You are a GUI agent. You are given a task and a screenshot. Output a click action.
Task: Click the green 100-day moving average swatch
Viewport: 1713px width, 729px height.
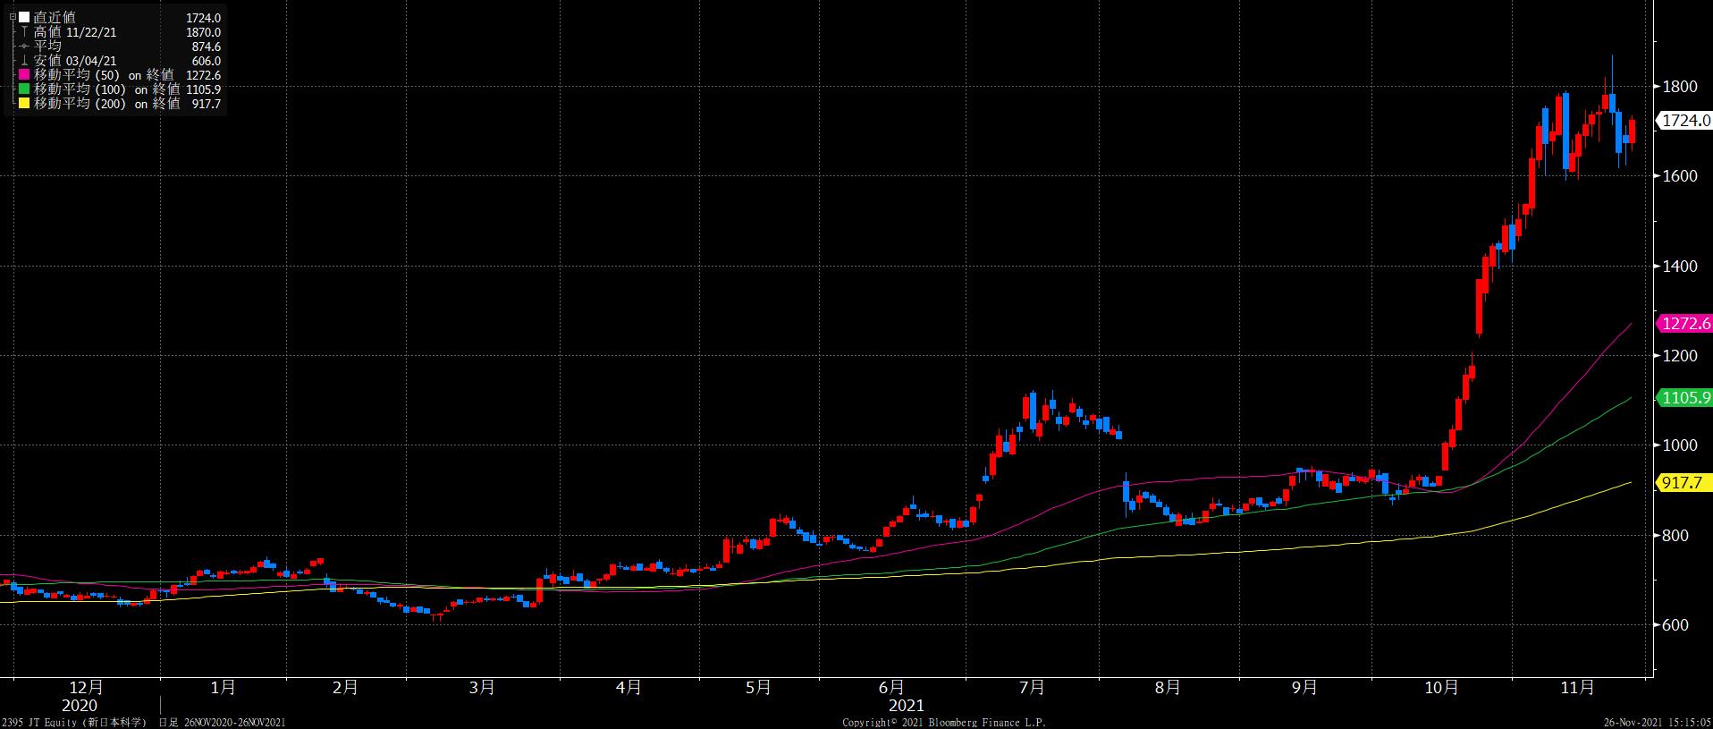tap(24, 89)
